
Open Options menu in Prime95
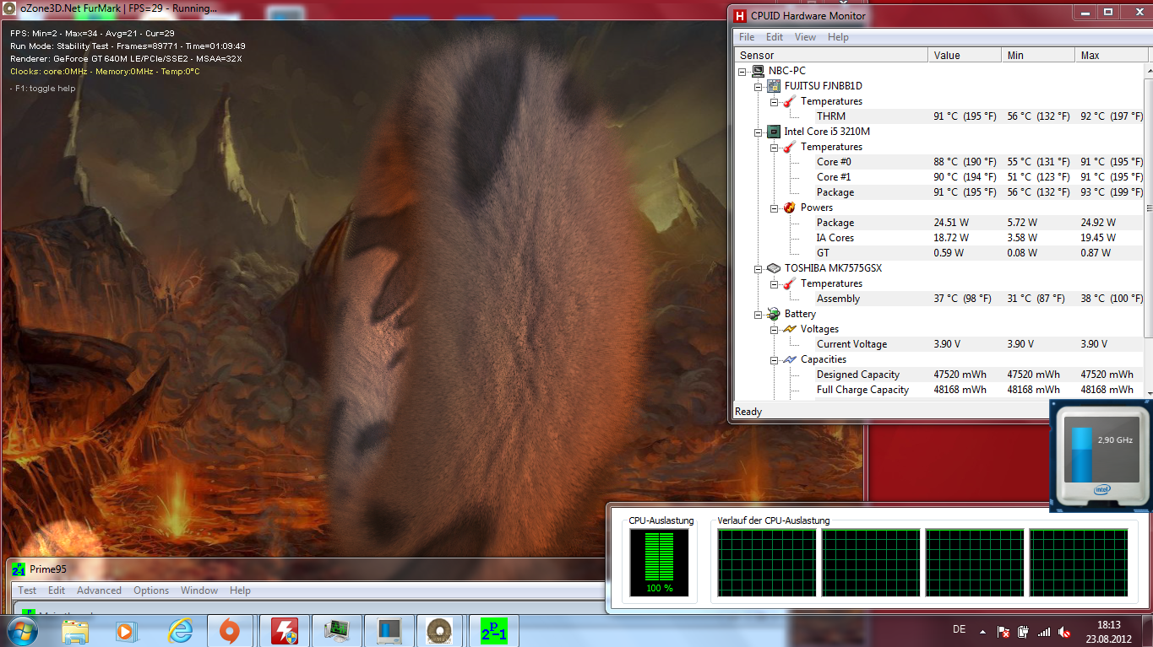151,590
